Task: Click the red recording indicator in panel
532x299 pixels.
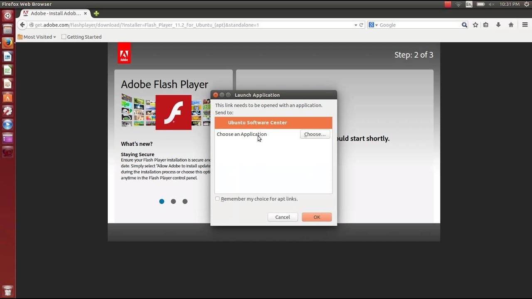Action: pos(448,4)
